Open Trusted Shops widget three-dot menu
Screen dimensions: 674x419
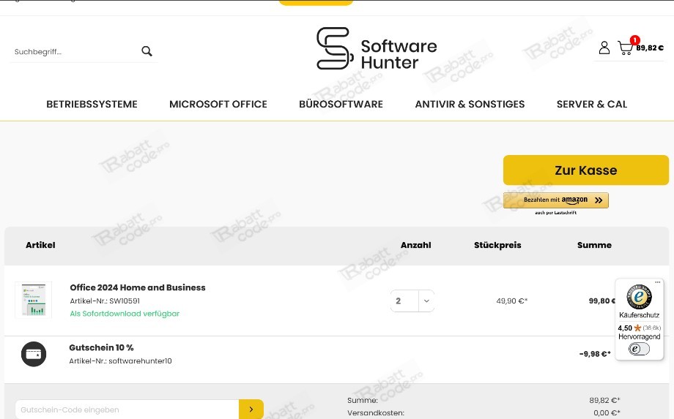click(x=657, y=282)
